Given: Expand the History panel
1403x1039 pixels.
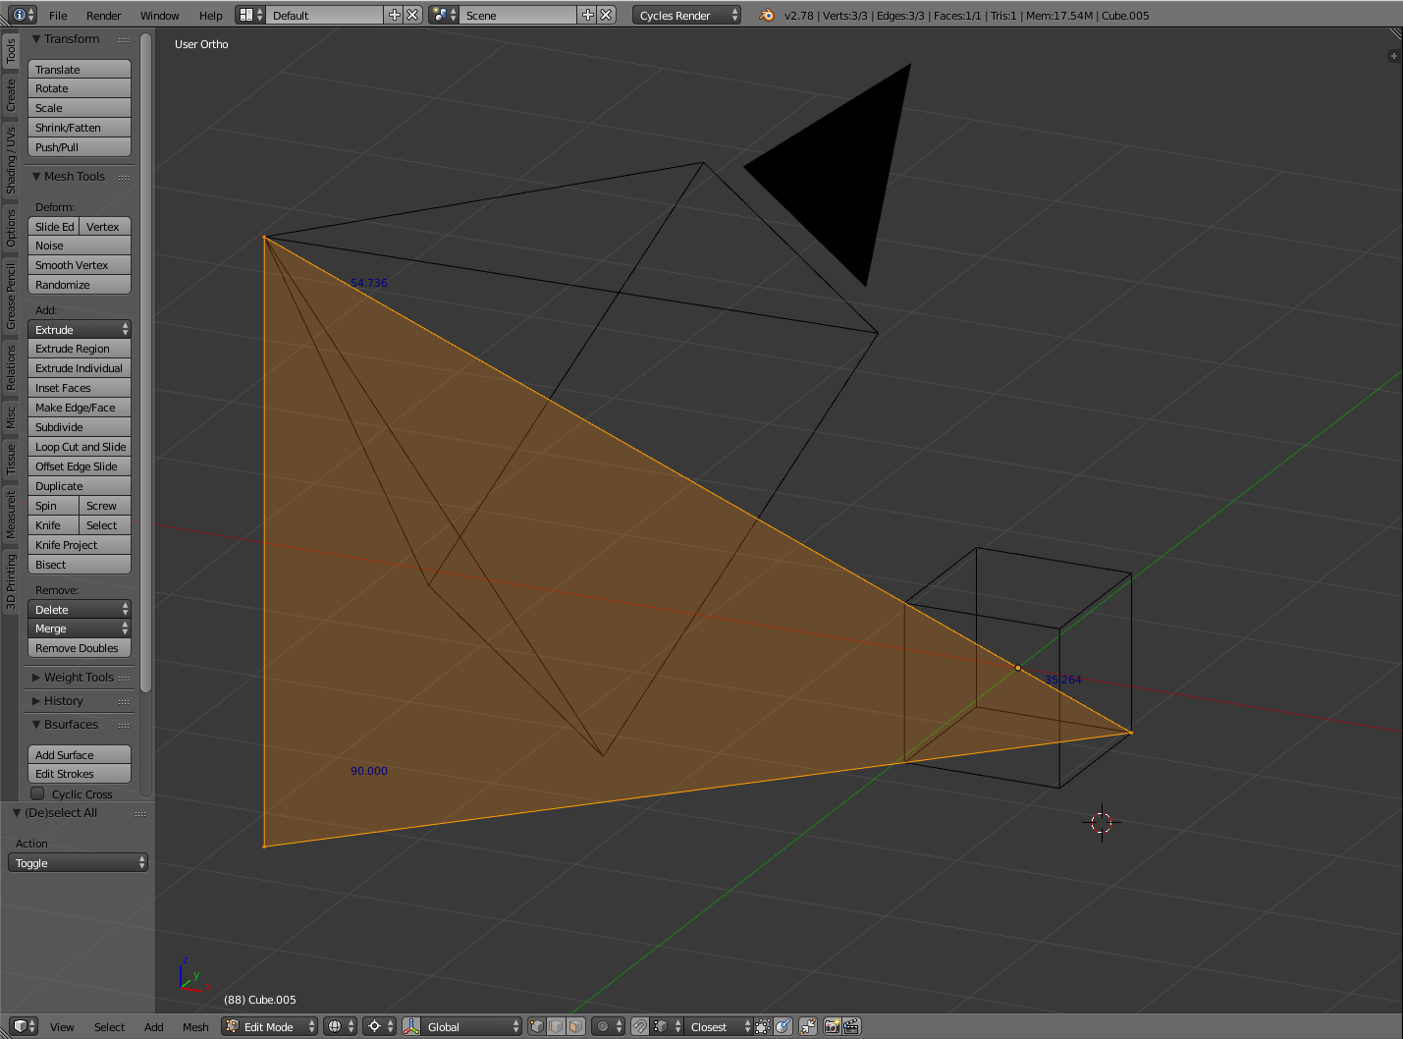Looking at the screenshot, I should pyautogui.click(x=36, y=701).
